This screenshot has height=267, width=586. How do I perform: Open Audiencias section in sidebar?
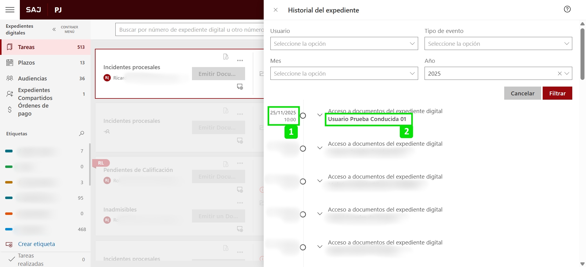[32, 78]
